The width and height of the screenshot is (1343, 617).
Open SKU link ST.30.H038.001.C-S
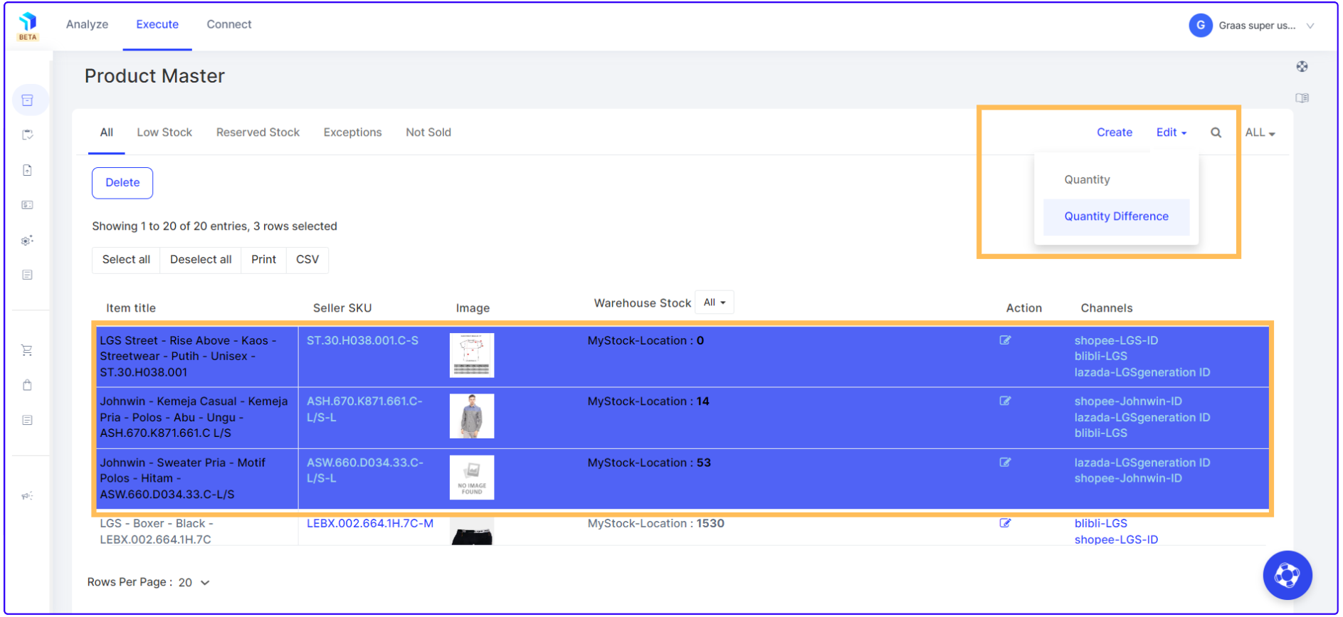click(362, 340)
